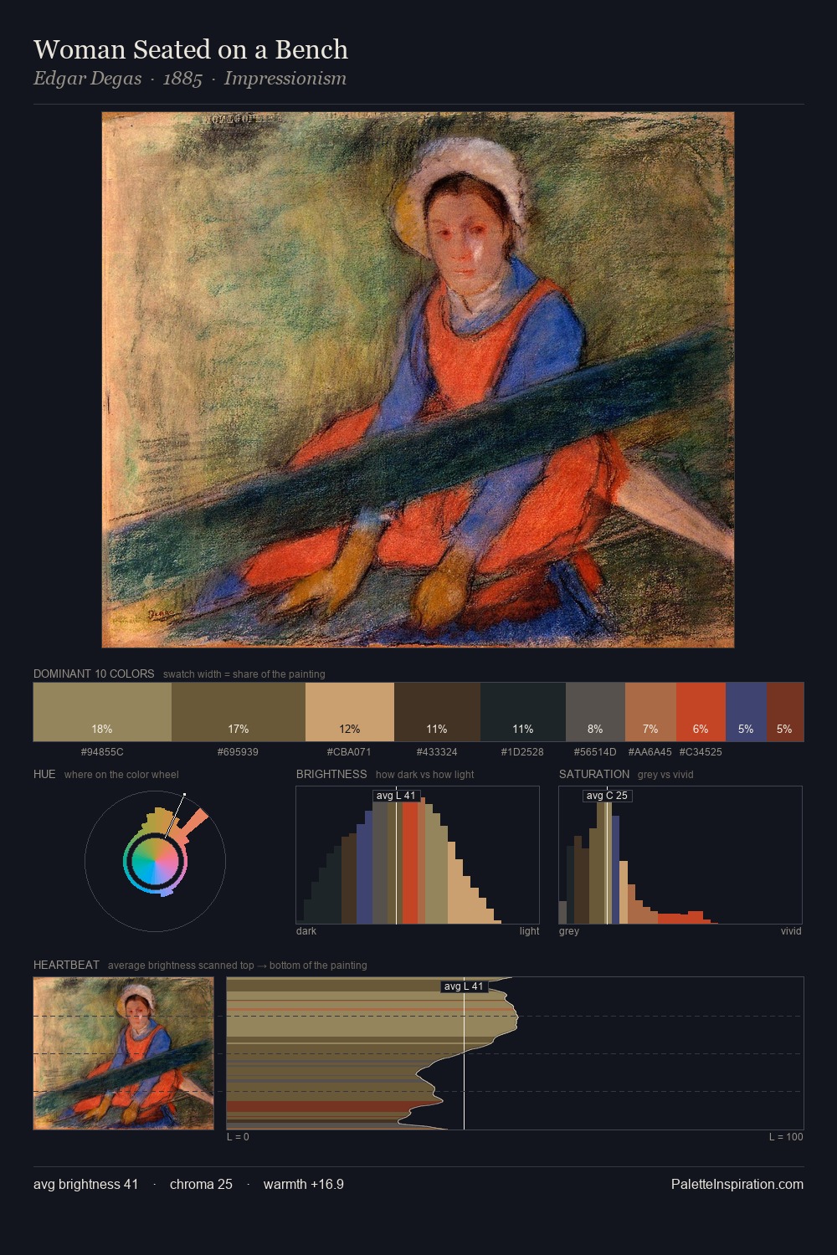Click the 'L = 0' heartbeat axis label
Screen dimensions: 837x1255
click(x=238, y=1137)
